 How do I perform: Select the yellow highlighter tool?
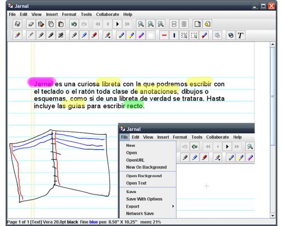[x=131, y=35]
